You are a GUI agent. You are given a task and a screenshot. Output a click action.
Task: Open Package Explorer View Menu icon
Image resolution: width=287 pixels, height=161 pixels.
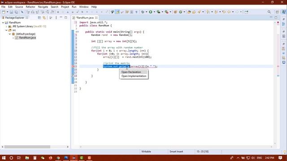[56, 17]
